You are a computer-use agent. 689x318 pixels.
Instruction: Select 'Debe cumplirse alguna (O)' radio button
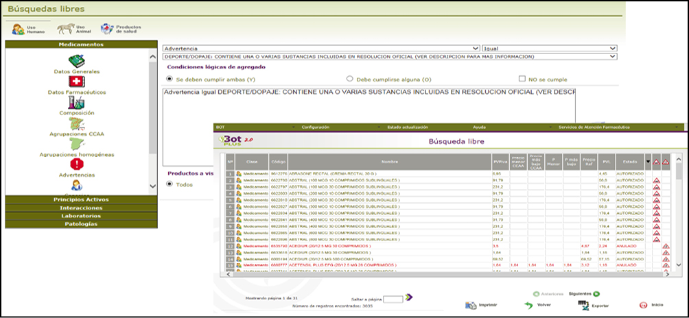tap(350, 79)
